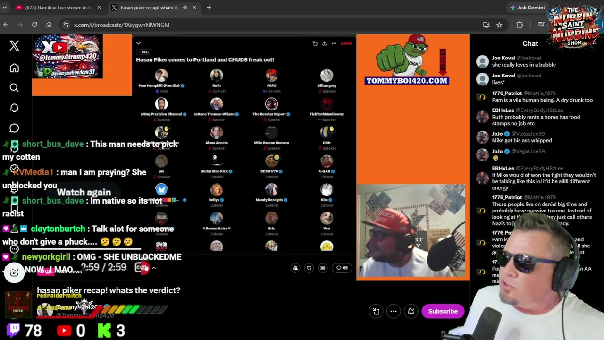Open Rowan Astra's listener avatar
604x340 pixels.
217,218
